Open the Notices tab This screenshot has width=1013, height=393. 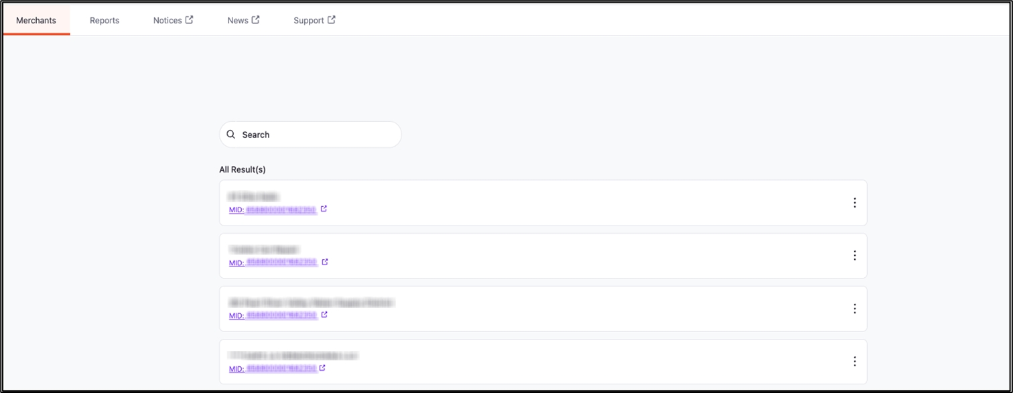[x=167, y=21]
